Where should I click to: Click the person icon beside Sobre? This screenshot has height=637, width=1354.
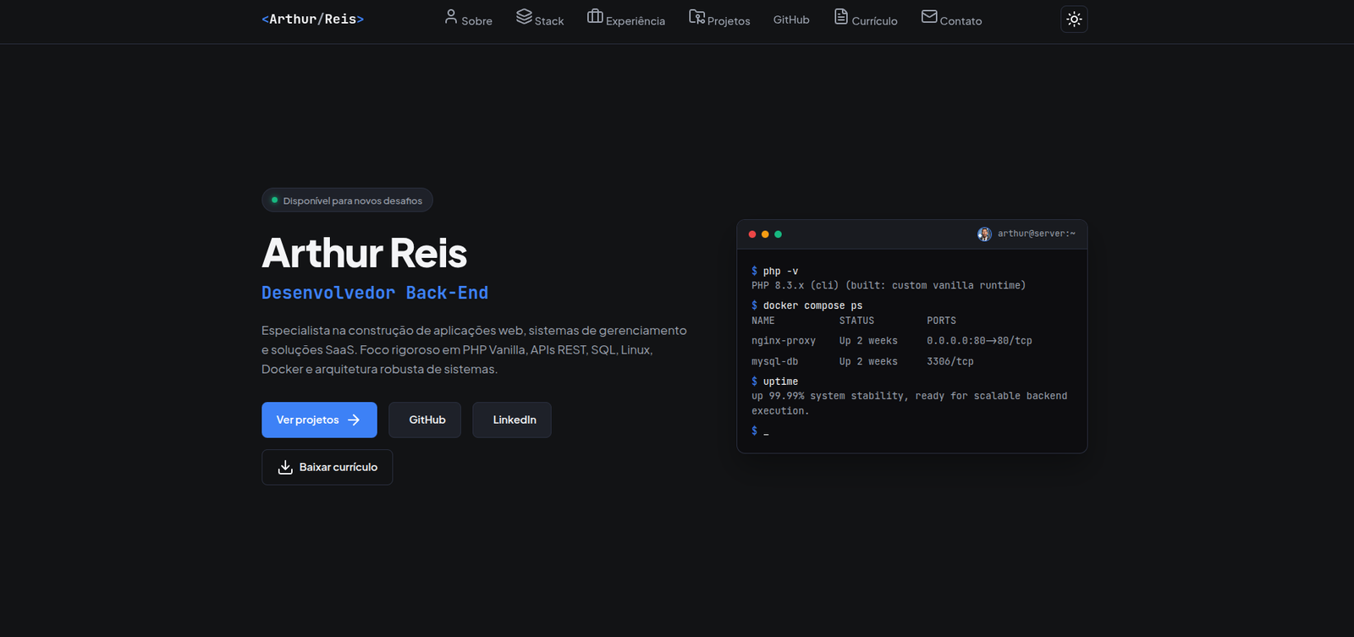pyautogui.click(x=451, y=16)
